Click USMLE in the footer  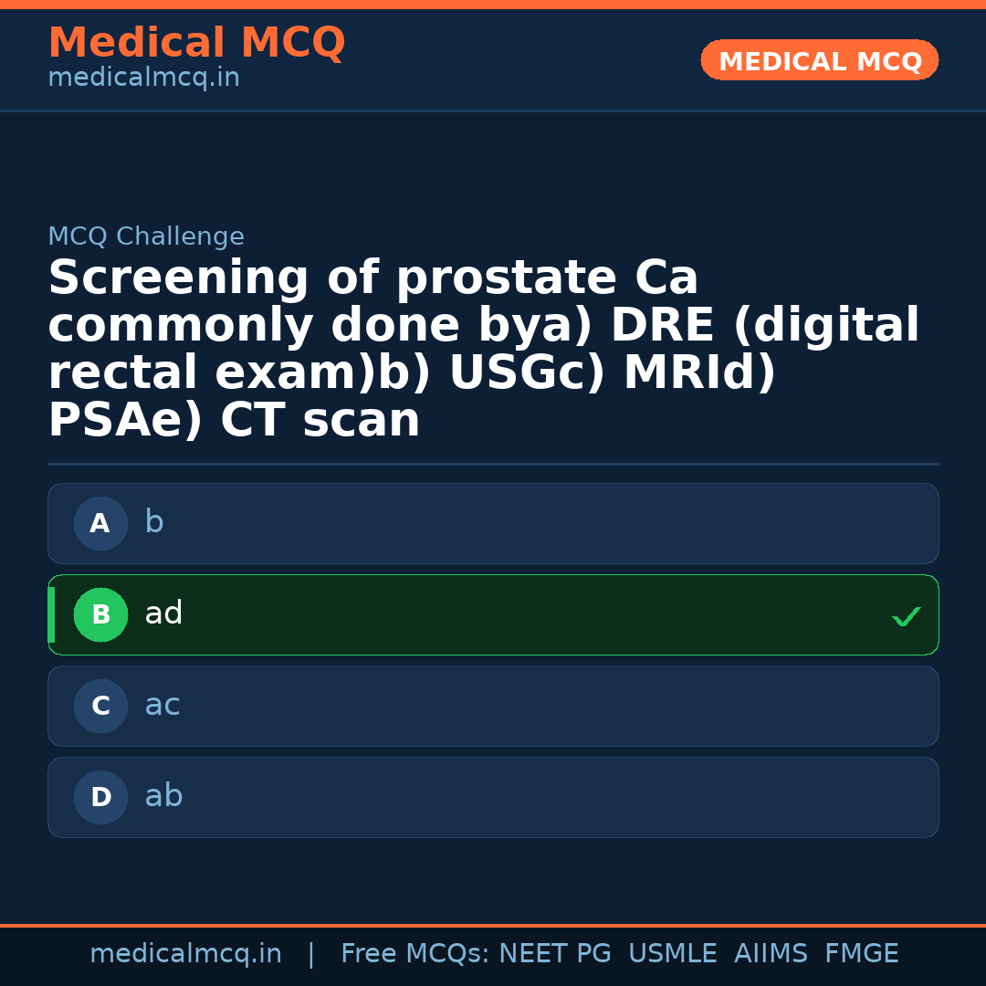672,954
